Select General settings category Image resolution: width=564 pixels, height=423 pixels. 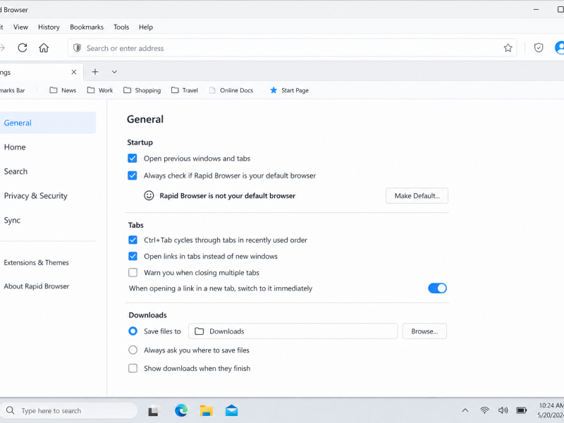(48, 123)
